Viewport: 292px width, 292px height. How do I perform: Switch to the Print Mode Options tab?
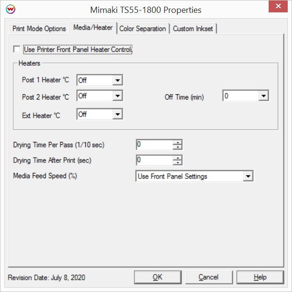tap(39, 29)
